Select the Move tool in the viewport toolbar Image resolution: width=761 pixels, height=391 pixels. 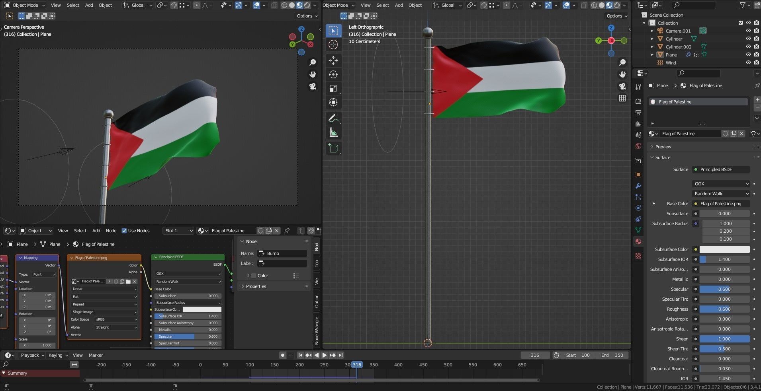[333, 60]
